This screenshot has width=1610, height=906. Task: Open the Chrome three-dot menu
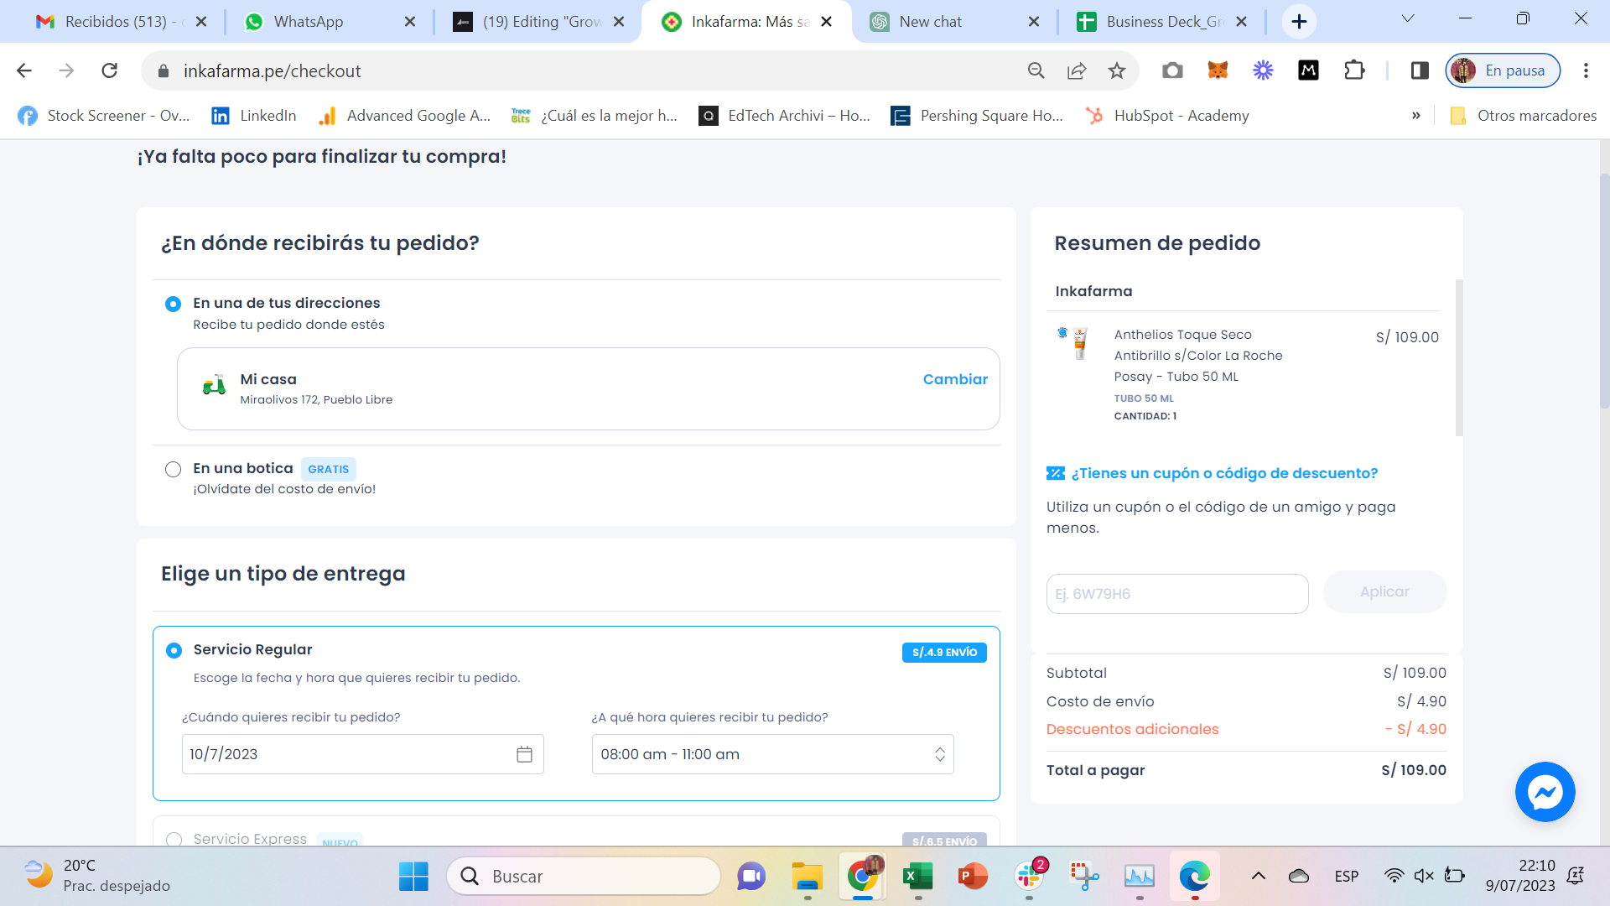tap(1586, 70)
